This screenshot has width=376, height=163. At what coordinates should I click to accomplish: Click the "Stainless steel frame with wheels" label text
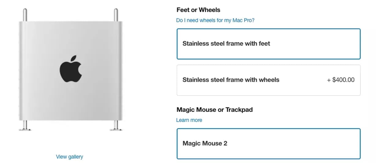tap(231, 80)
